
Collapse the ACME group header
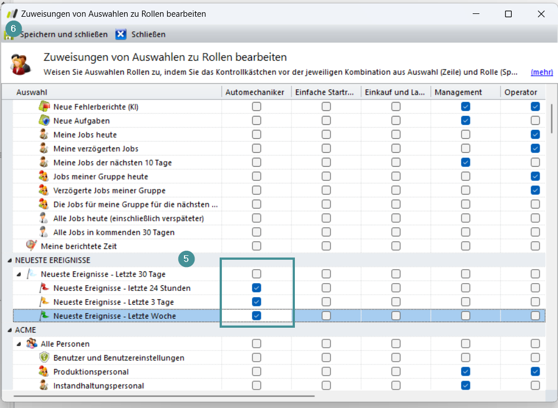click(9, 330)
